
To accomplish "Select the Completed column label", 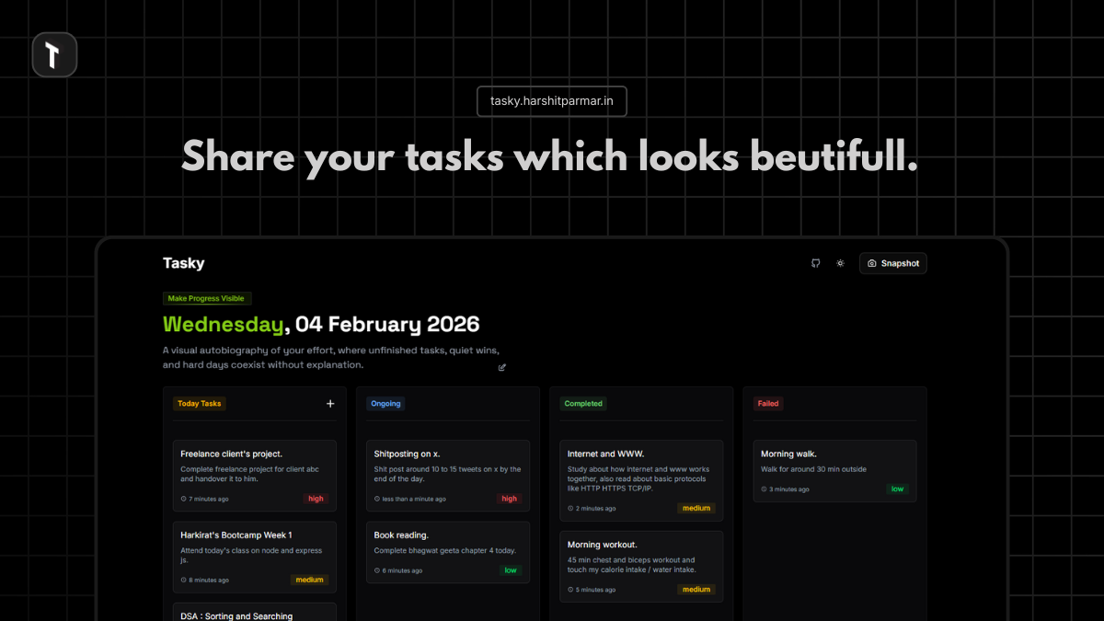I will [x=583, y=403].
